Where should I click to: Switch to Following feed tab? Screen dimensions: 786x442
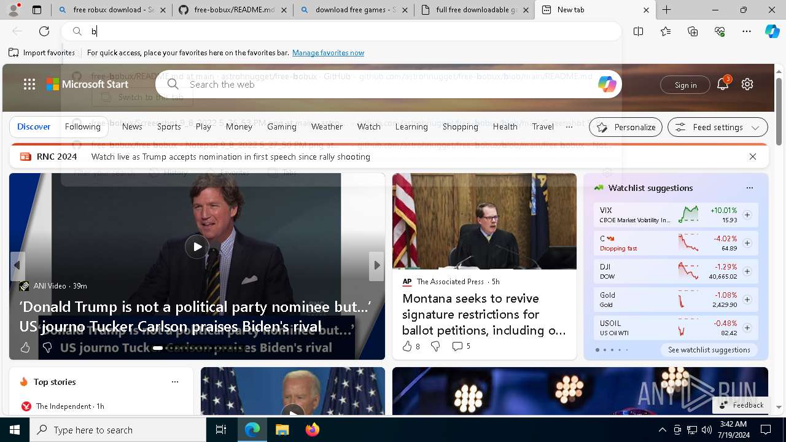pyautogui.click(x=83, y=126)
